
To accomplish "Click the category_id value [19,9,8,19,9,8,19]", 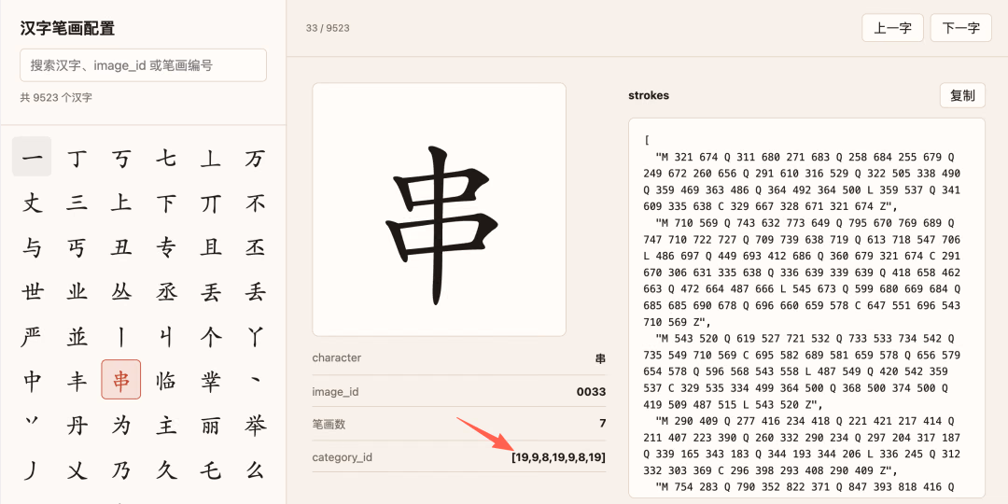I will 559,457.
